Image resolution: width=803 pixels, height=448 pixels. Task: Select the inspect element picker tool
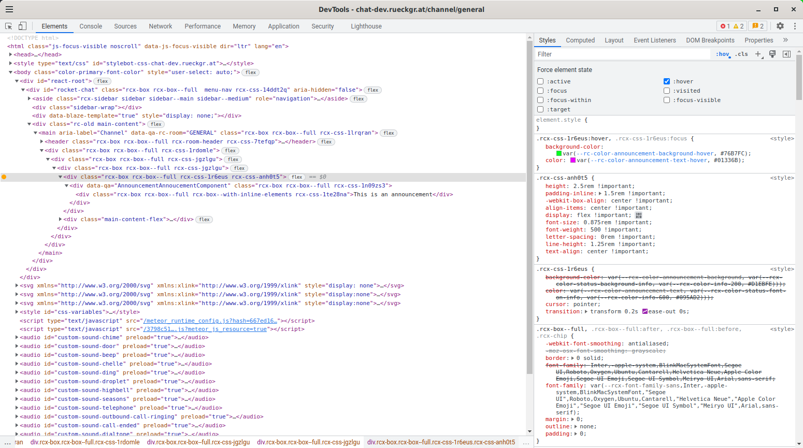click(x=8, y=25)
